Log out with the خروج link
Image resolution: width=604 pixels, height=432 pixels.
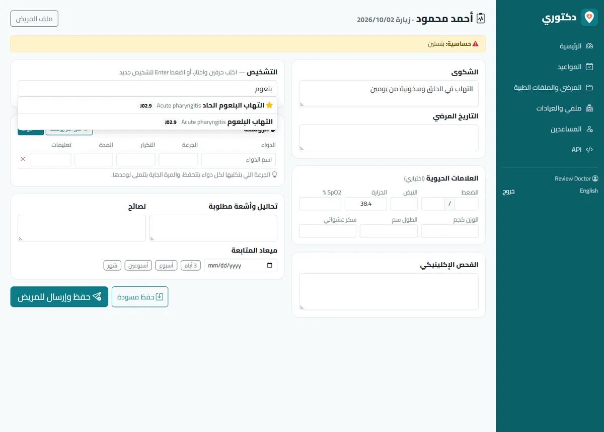[x=509, y=192]
